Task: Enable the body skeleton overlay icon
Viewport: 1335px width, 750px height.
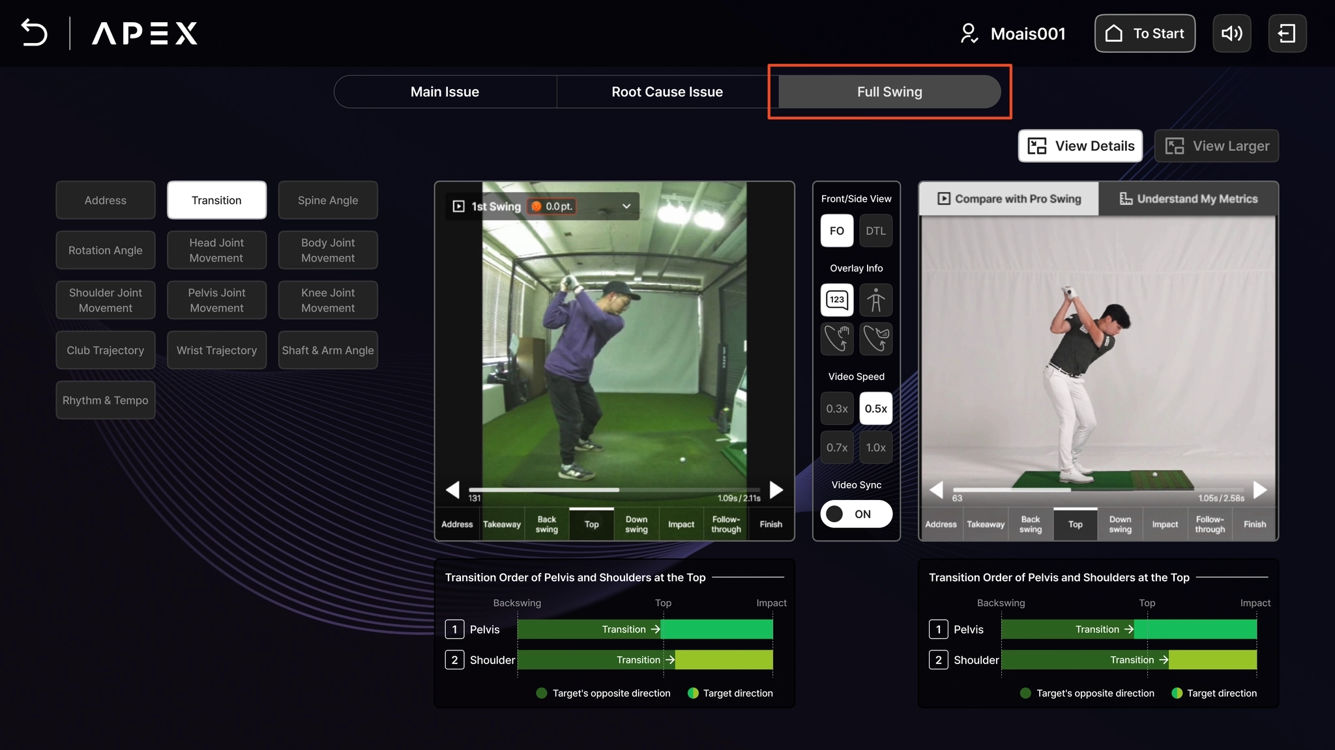Action: pos(875,299)
